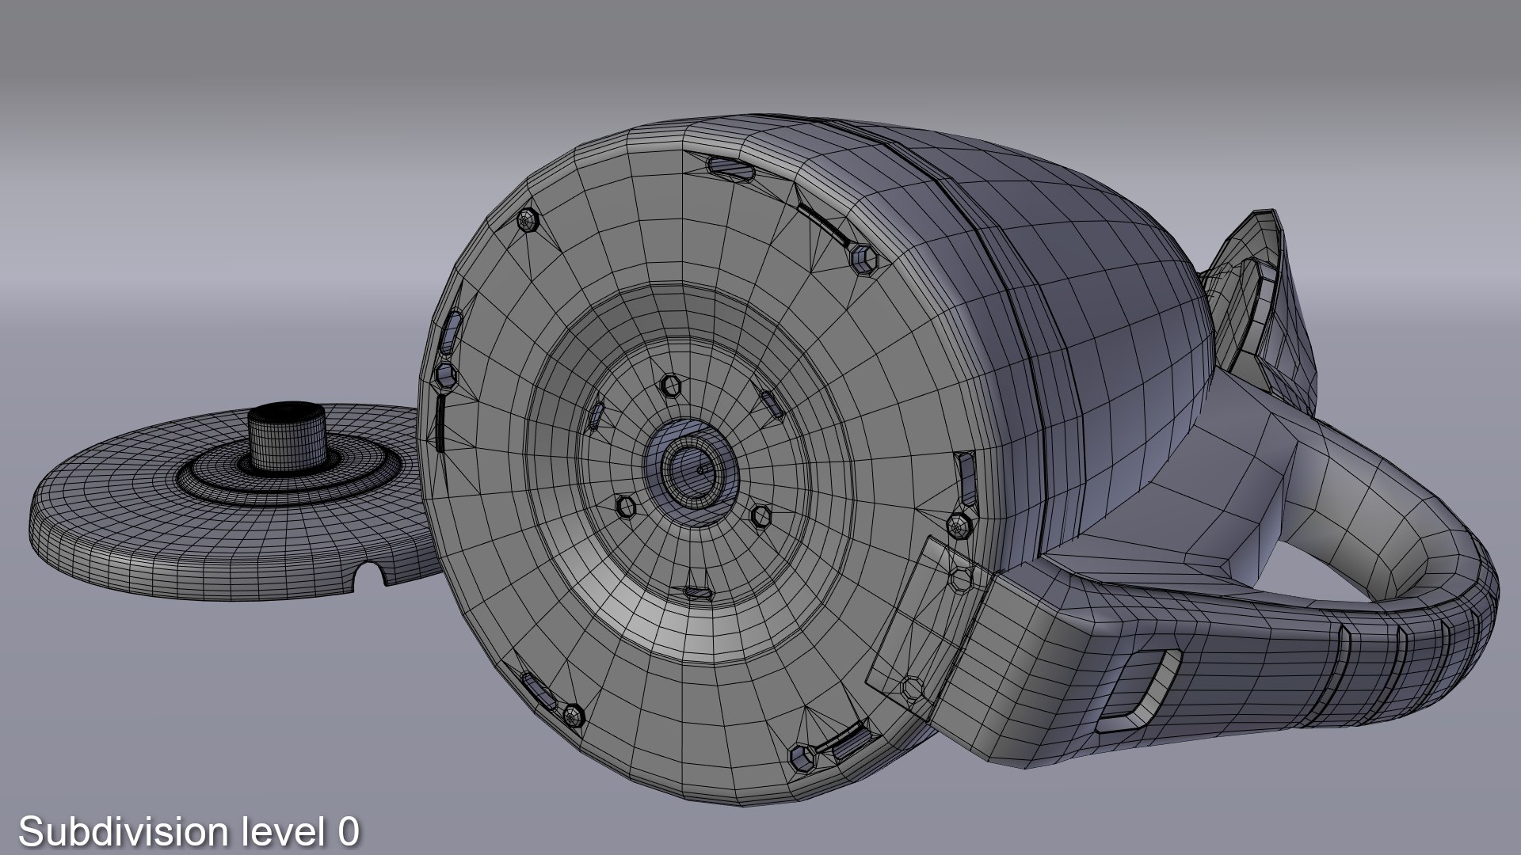The height and width of the screenshot is (855, 1521).
Task: Click the "Subdivision level 0" caption text
Action: tap(189, 831)
